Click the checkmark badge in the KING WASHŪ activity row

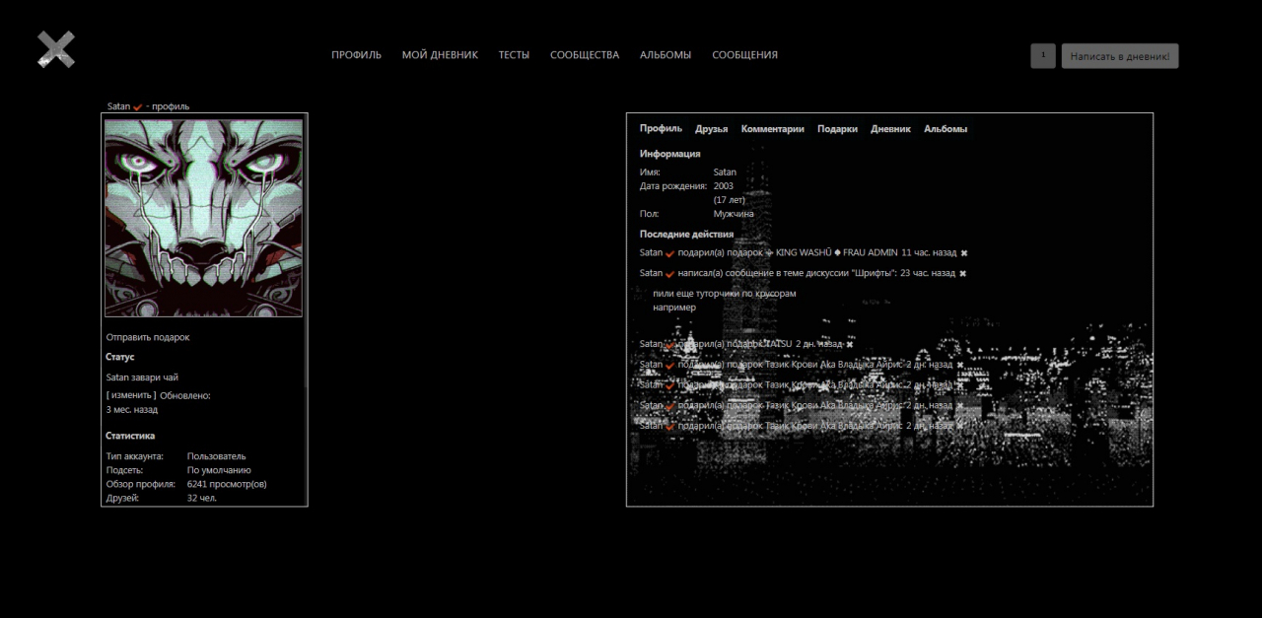pyautogui.click(x=670, y=254)
